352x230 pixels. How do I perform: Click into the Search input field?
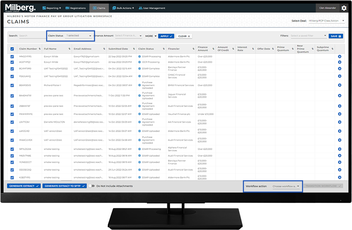[x=32, y=36]
